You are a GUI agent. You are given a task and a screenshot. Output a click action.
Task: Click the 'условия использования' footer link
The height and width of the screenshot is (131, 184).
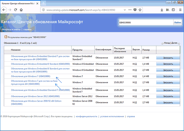click(x=112, y=116)
